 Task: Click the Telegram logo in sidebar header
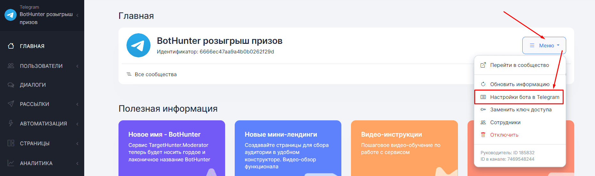tap(10, 15)
